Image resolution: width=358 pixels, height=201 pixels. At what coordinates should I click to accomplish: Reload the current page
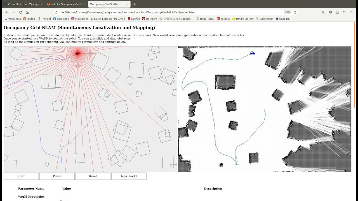(x=20, y=12)
